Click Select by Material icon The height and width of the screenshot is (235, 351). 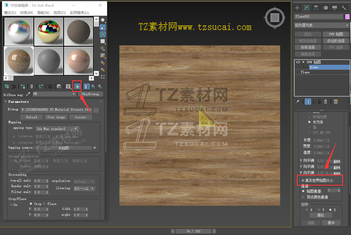coord(103,69)
